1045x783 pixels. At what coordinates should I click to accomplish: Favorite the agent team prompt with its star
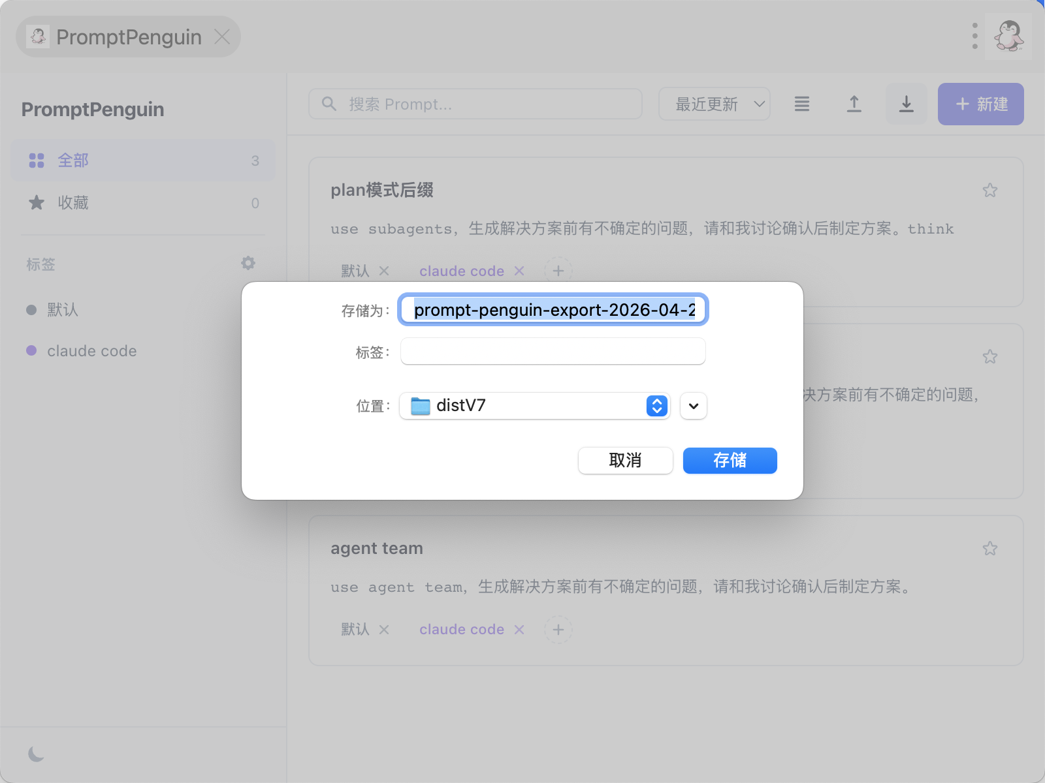click(990, 548)
